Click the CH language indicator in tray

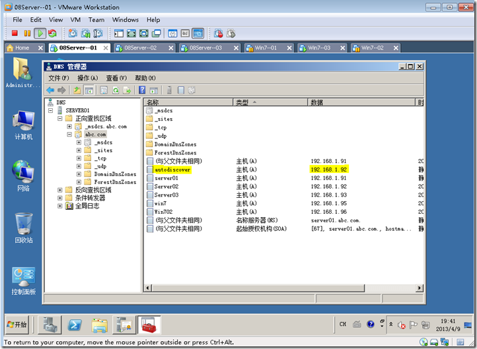click(x=343, y=325)
